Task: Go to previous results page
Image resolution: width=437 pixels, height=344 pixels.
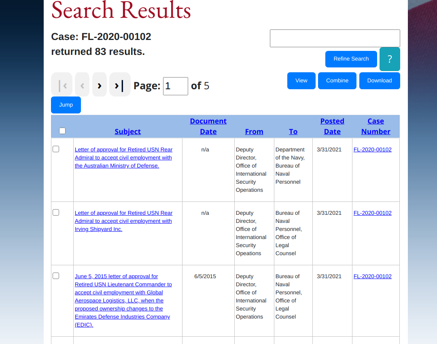Action: [x=82, y=84]
